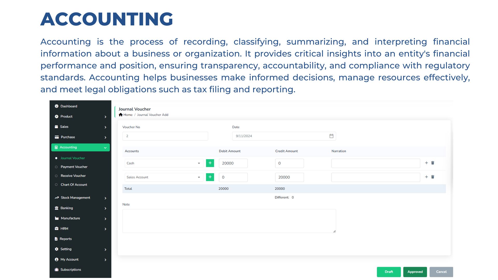Click the Purchase card icon
Viewport: 498px width, 280px height.
[57, 137]
